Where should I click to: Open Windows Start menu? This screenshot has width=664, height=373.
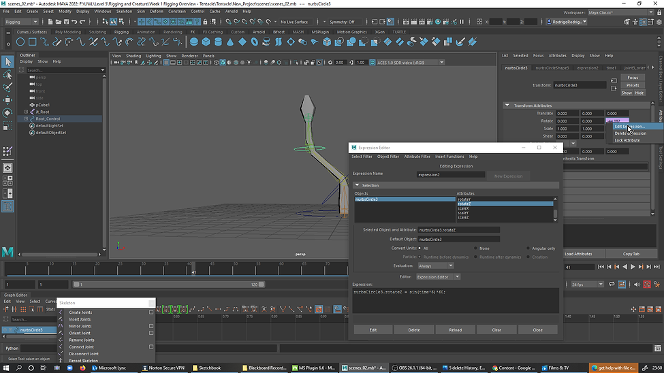(x=6, y=368)
